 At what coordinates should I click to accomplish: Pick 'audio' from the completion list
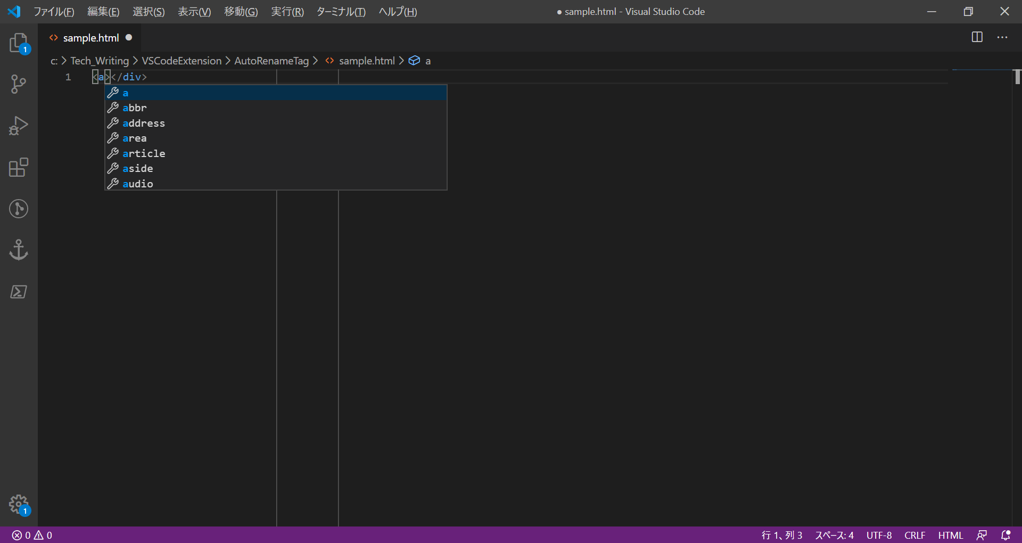point(138,184)
